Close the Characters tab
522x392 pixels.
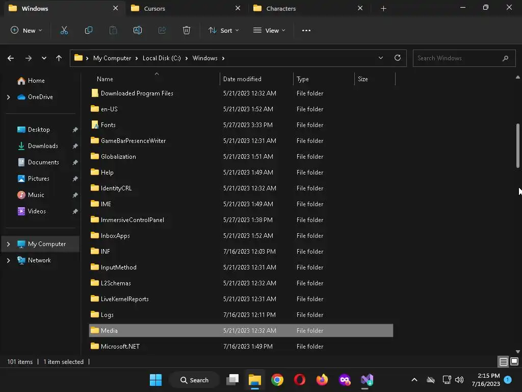pyautogui.click(x=360, y=8)
